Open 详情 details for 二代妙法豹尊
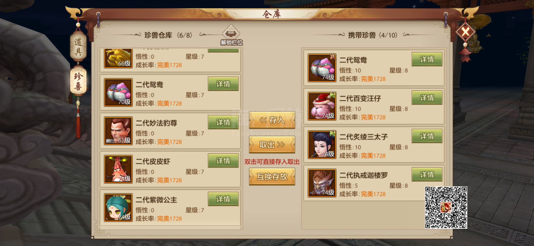 coord(223,122)
